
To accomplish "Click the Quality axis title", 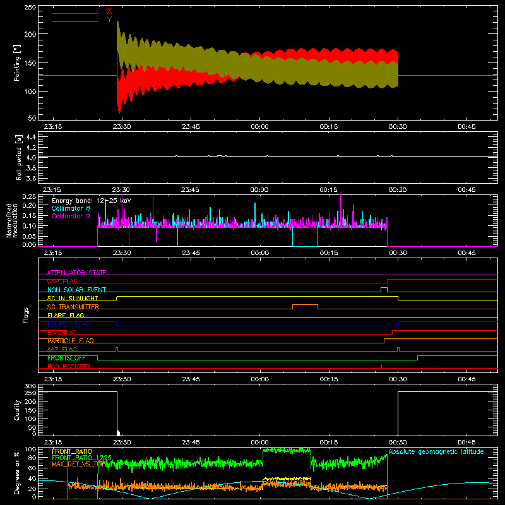I will click(17, 410).
